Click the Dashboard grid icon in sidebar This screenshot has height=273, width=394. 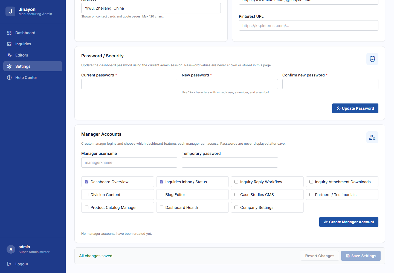point(9,33)
